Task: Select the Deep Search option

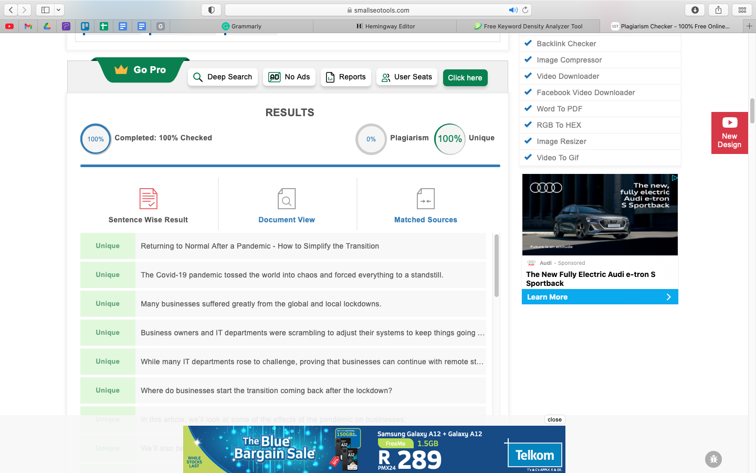Action: coord(223,77)
